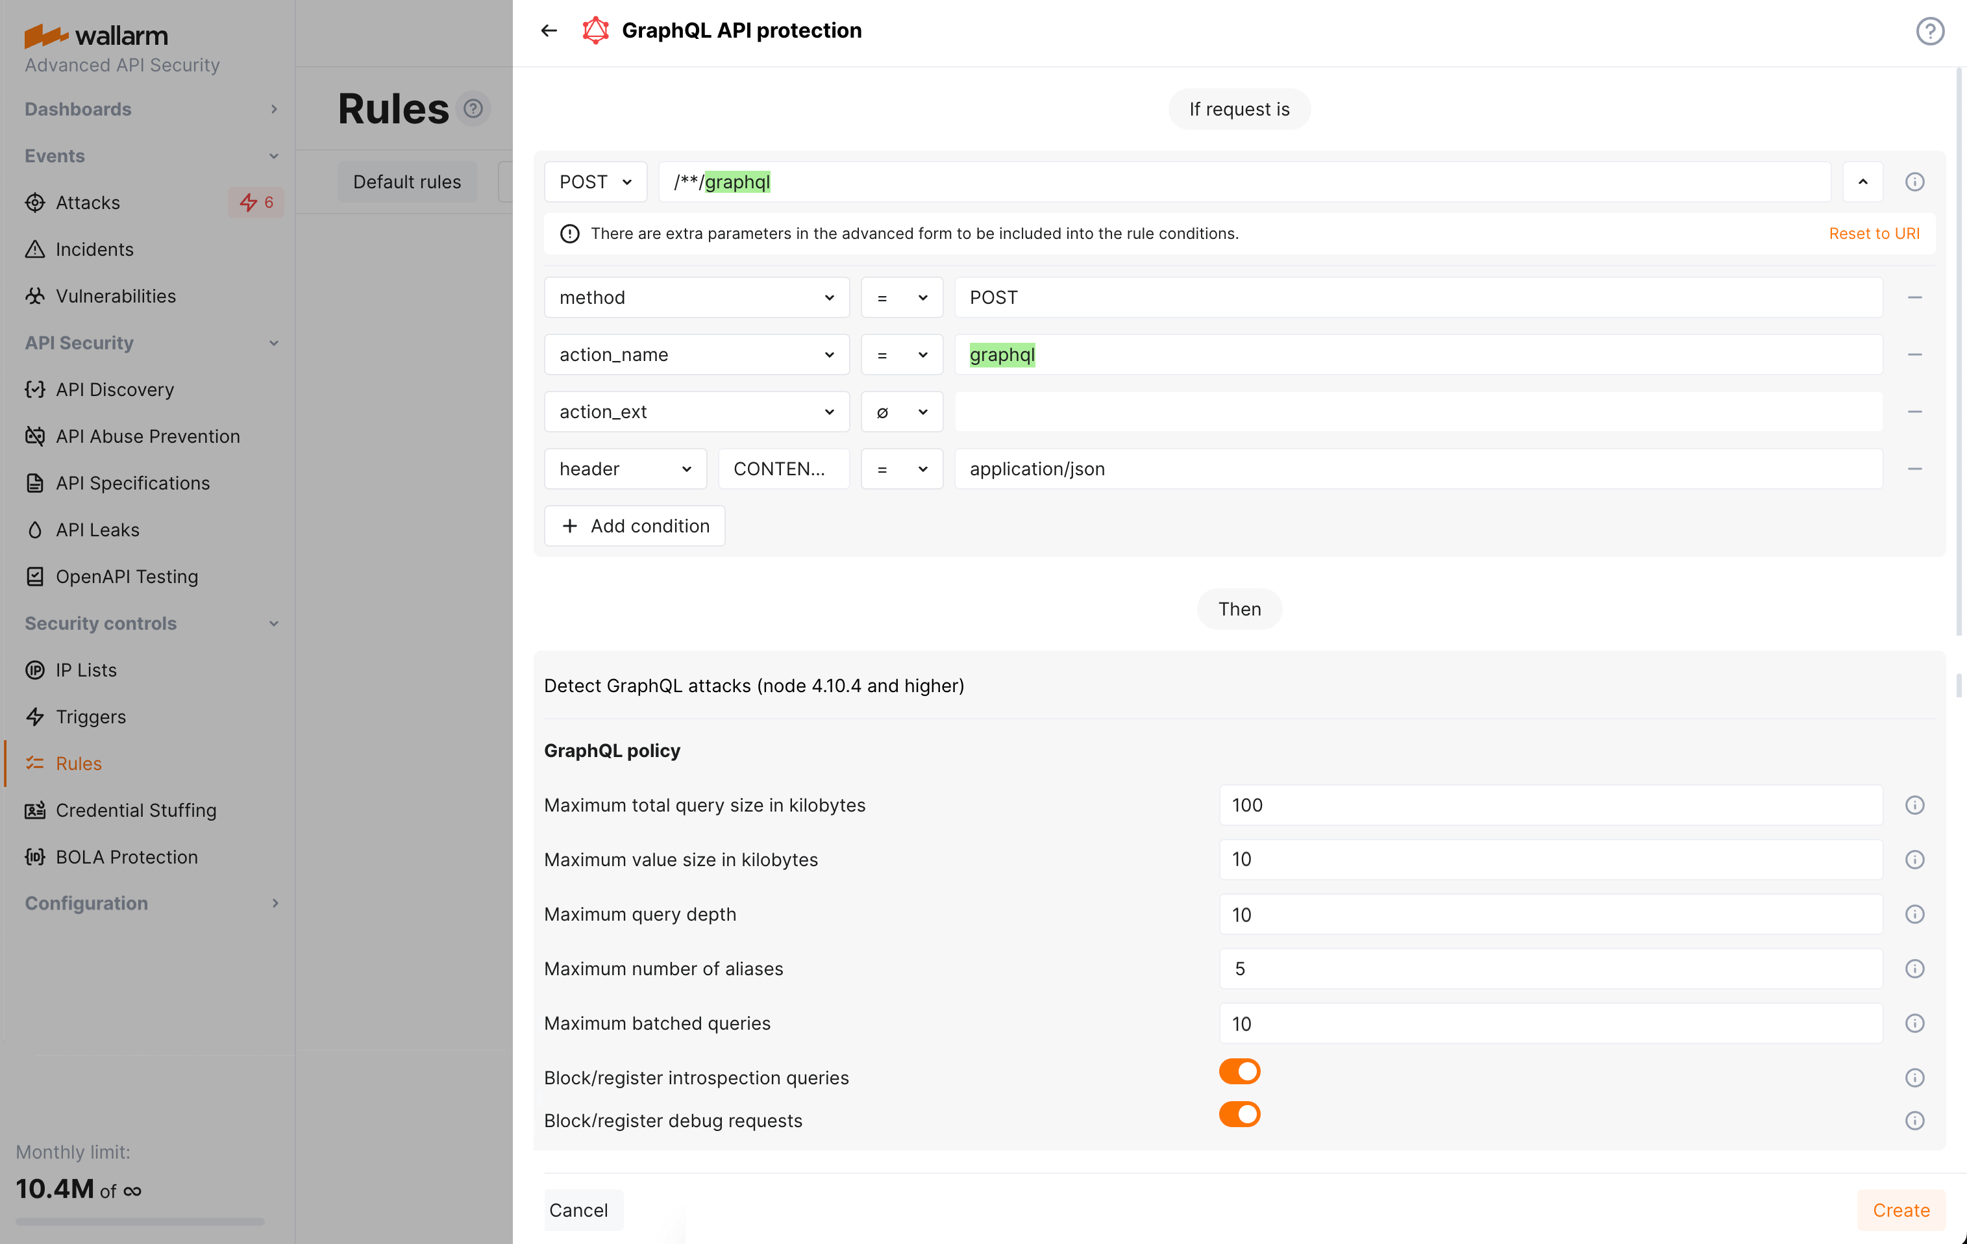Open the API Discovery sidebar section
Screen dimensions: 1967x1244
[x=114, y=390]
